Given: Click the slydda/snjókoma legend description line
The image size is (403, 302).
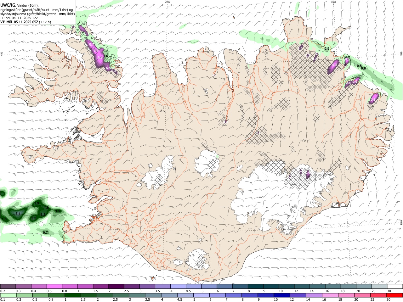Looking at the screenshot, I should 37,14.
